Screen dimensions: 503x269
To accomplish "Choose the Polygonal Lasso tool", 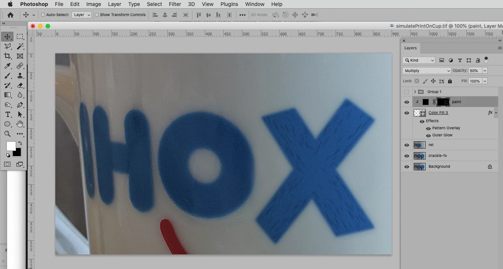I will click(7, 46).
